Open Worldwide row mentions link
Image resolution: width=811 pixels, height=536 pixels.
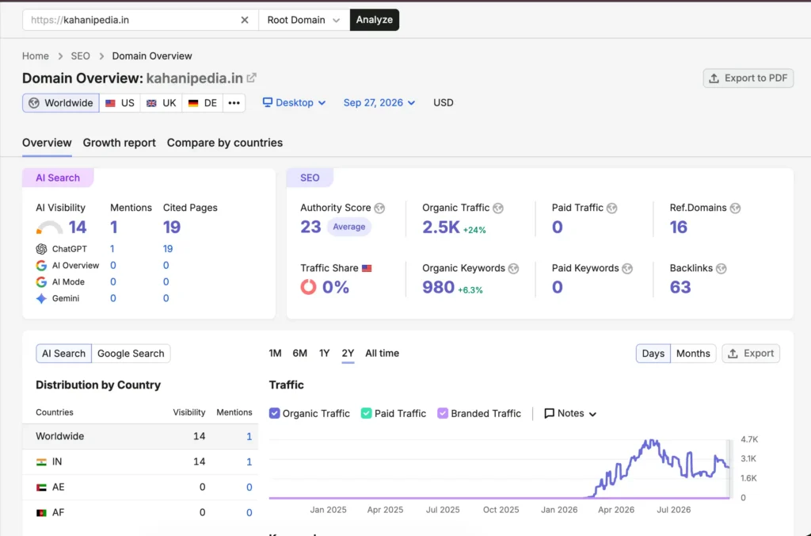click(x=249, y=437)
